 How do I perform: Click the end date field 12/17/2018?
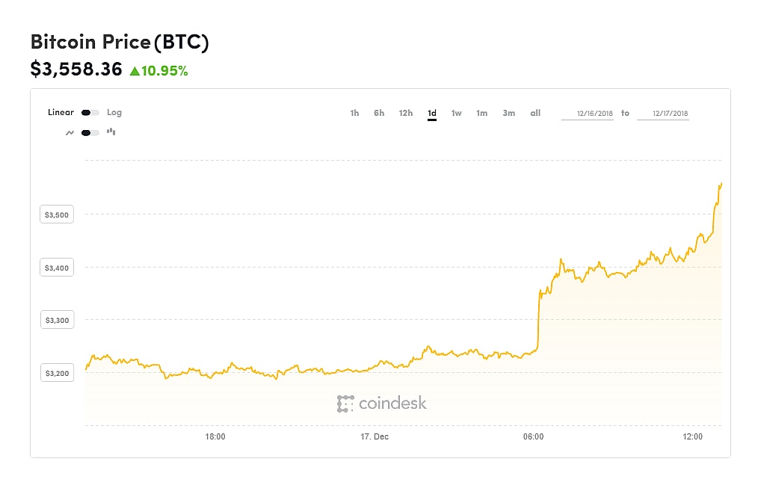[662, 114]
